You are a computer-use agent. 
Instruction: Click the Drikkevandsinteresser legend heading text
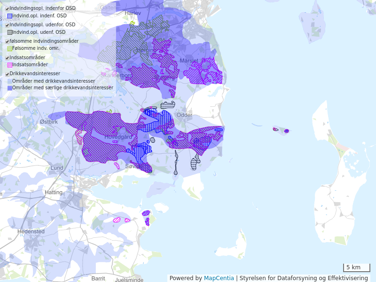click(35, 74)
